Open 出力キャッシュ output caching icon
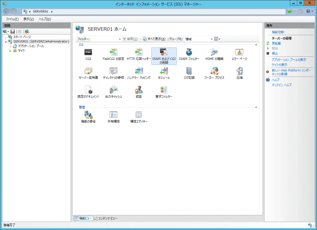The height and width of the screenshot is (230, 317). coord(113,90)
